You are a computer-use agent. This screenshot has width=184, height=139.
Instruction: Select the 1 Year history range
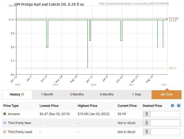137,94
